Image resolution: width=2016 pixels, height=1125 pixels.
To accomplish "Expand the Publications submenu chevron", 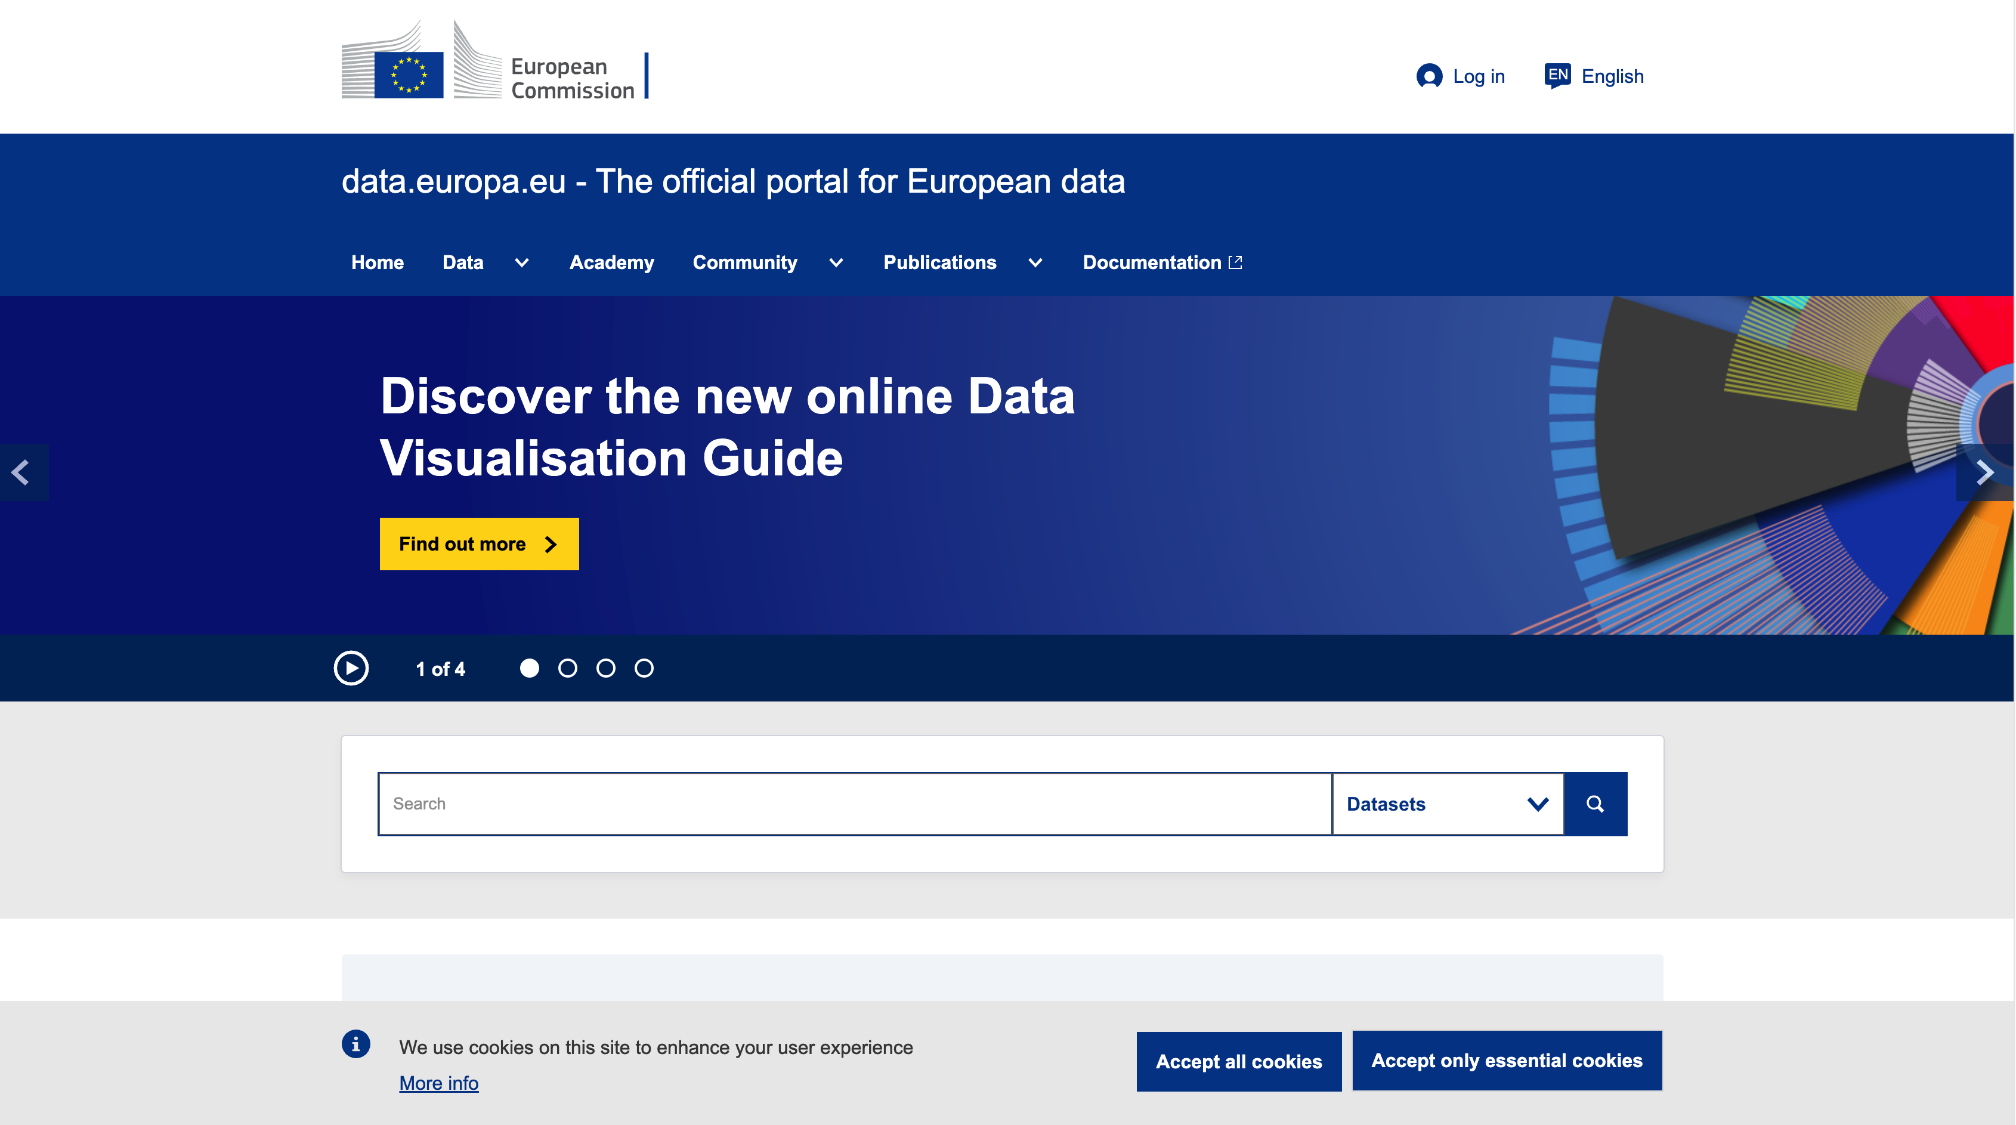I will 1035,263.
